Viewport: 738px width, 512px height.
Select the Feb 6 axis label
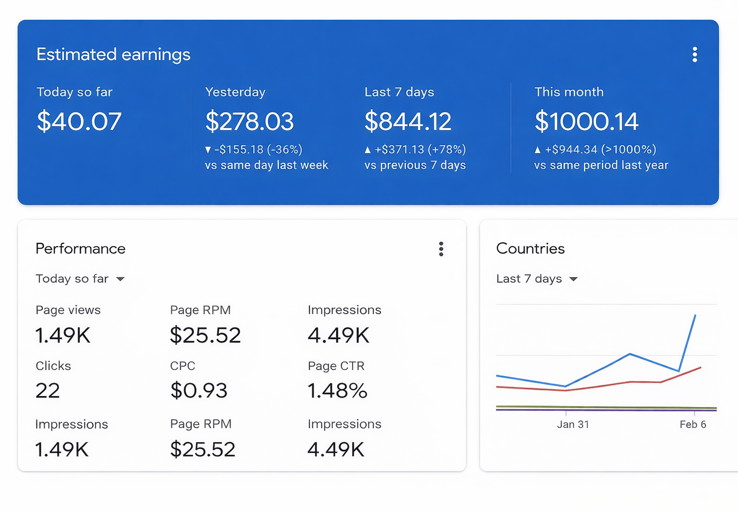[692, 425]
